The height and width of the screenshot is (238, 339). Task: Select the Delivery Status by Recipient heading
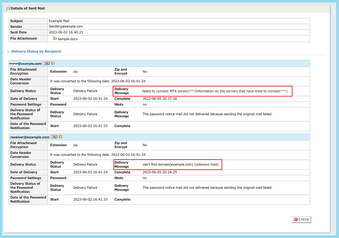[x=36, y=51]
